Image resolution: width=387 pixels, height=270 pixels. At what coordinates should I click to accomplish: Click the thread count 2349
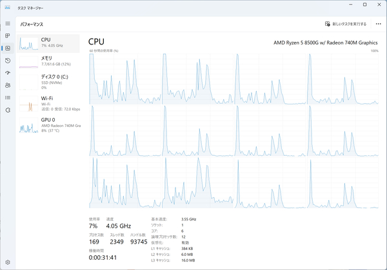coord(117,242)
